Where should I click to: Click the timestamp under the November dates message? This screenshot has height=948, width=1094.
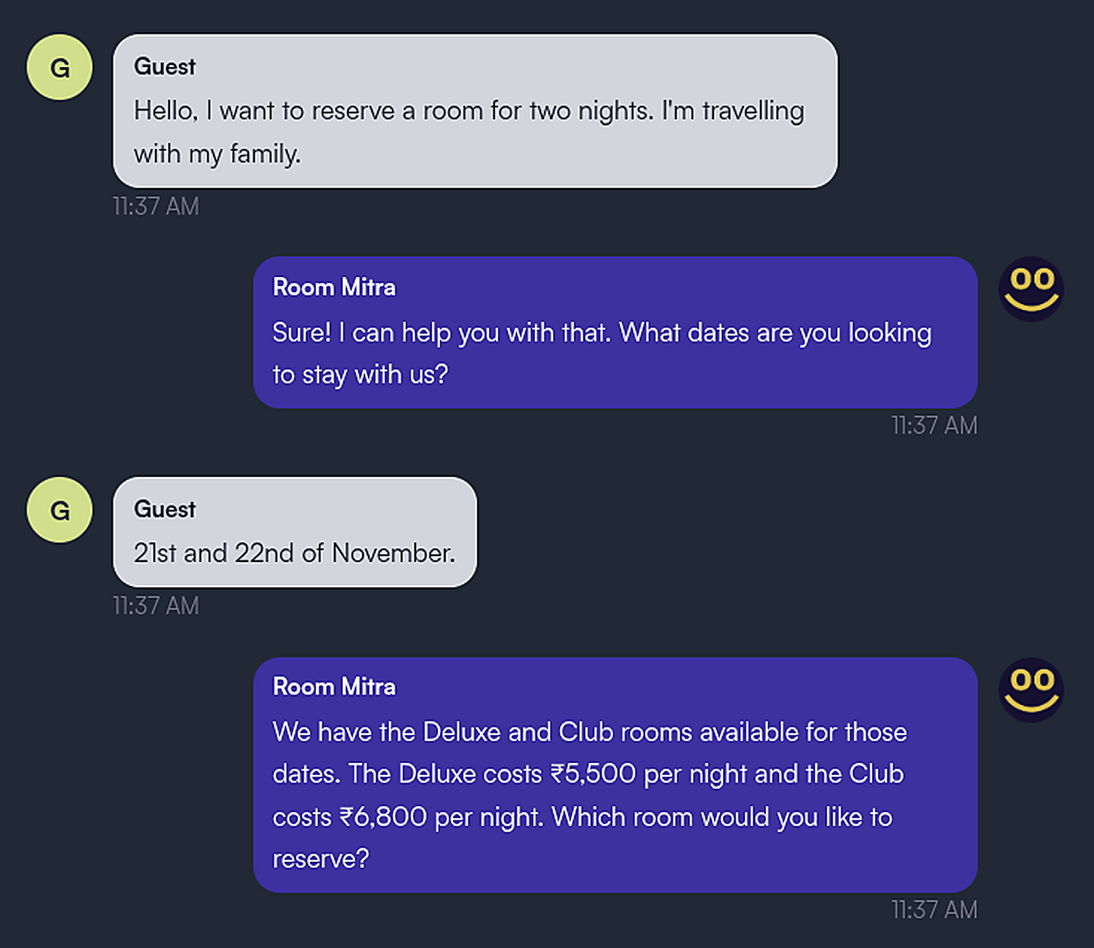[156, 606]
